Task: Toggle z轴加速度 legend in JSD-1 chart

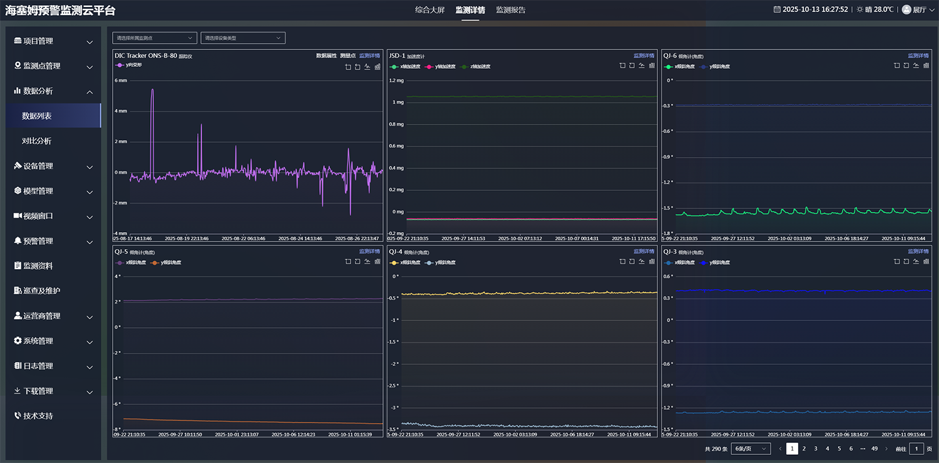Action: 475,66
